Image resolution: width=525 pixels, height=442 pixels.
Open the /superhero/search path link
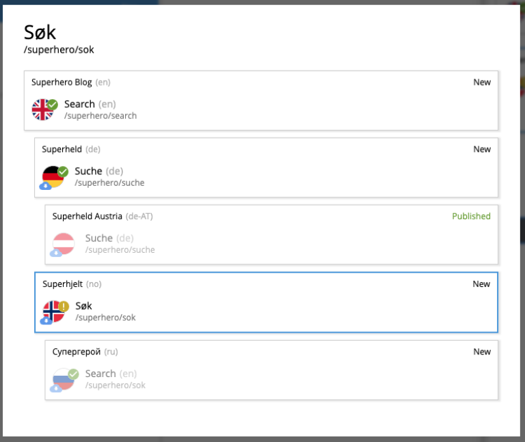pos(100,116)
